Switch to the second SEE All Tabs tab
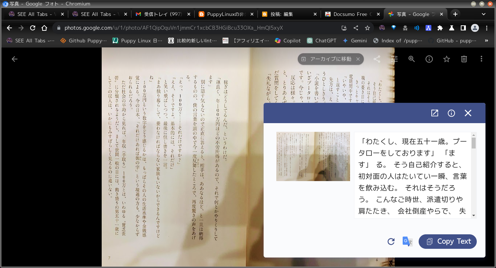The width and height of the screenshot is (496, 268). point(99,14)
